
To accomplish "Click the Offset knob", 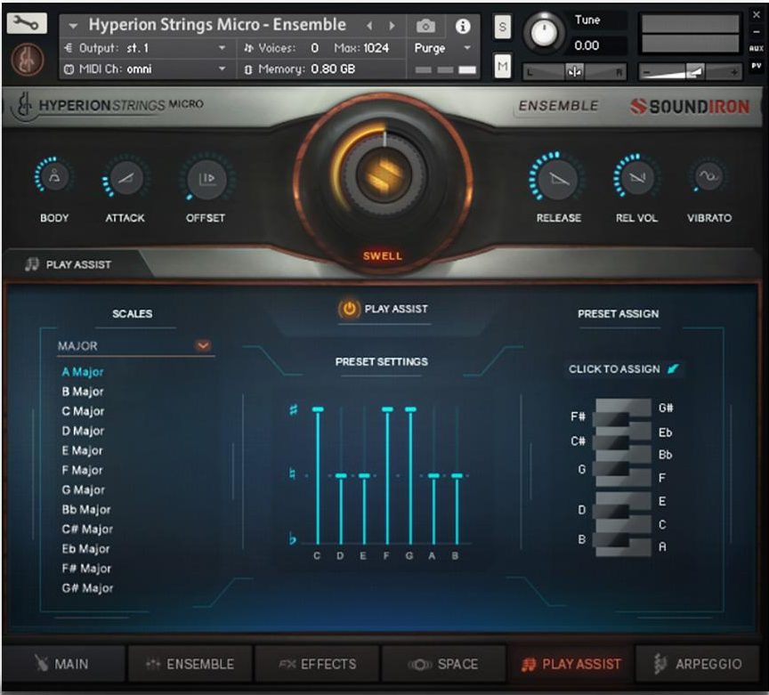I will 206,178.
